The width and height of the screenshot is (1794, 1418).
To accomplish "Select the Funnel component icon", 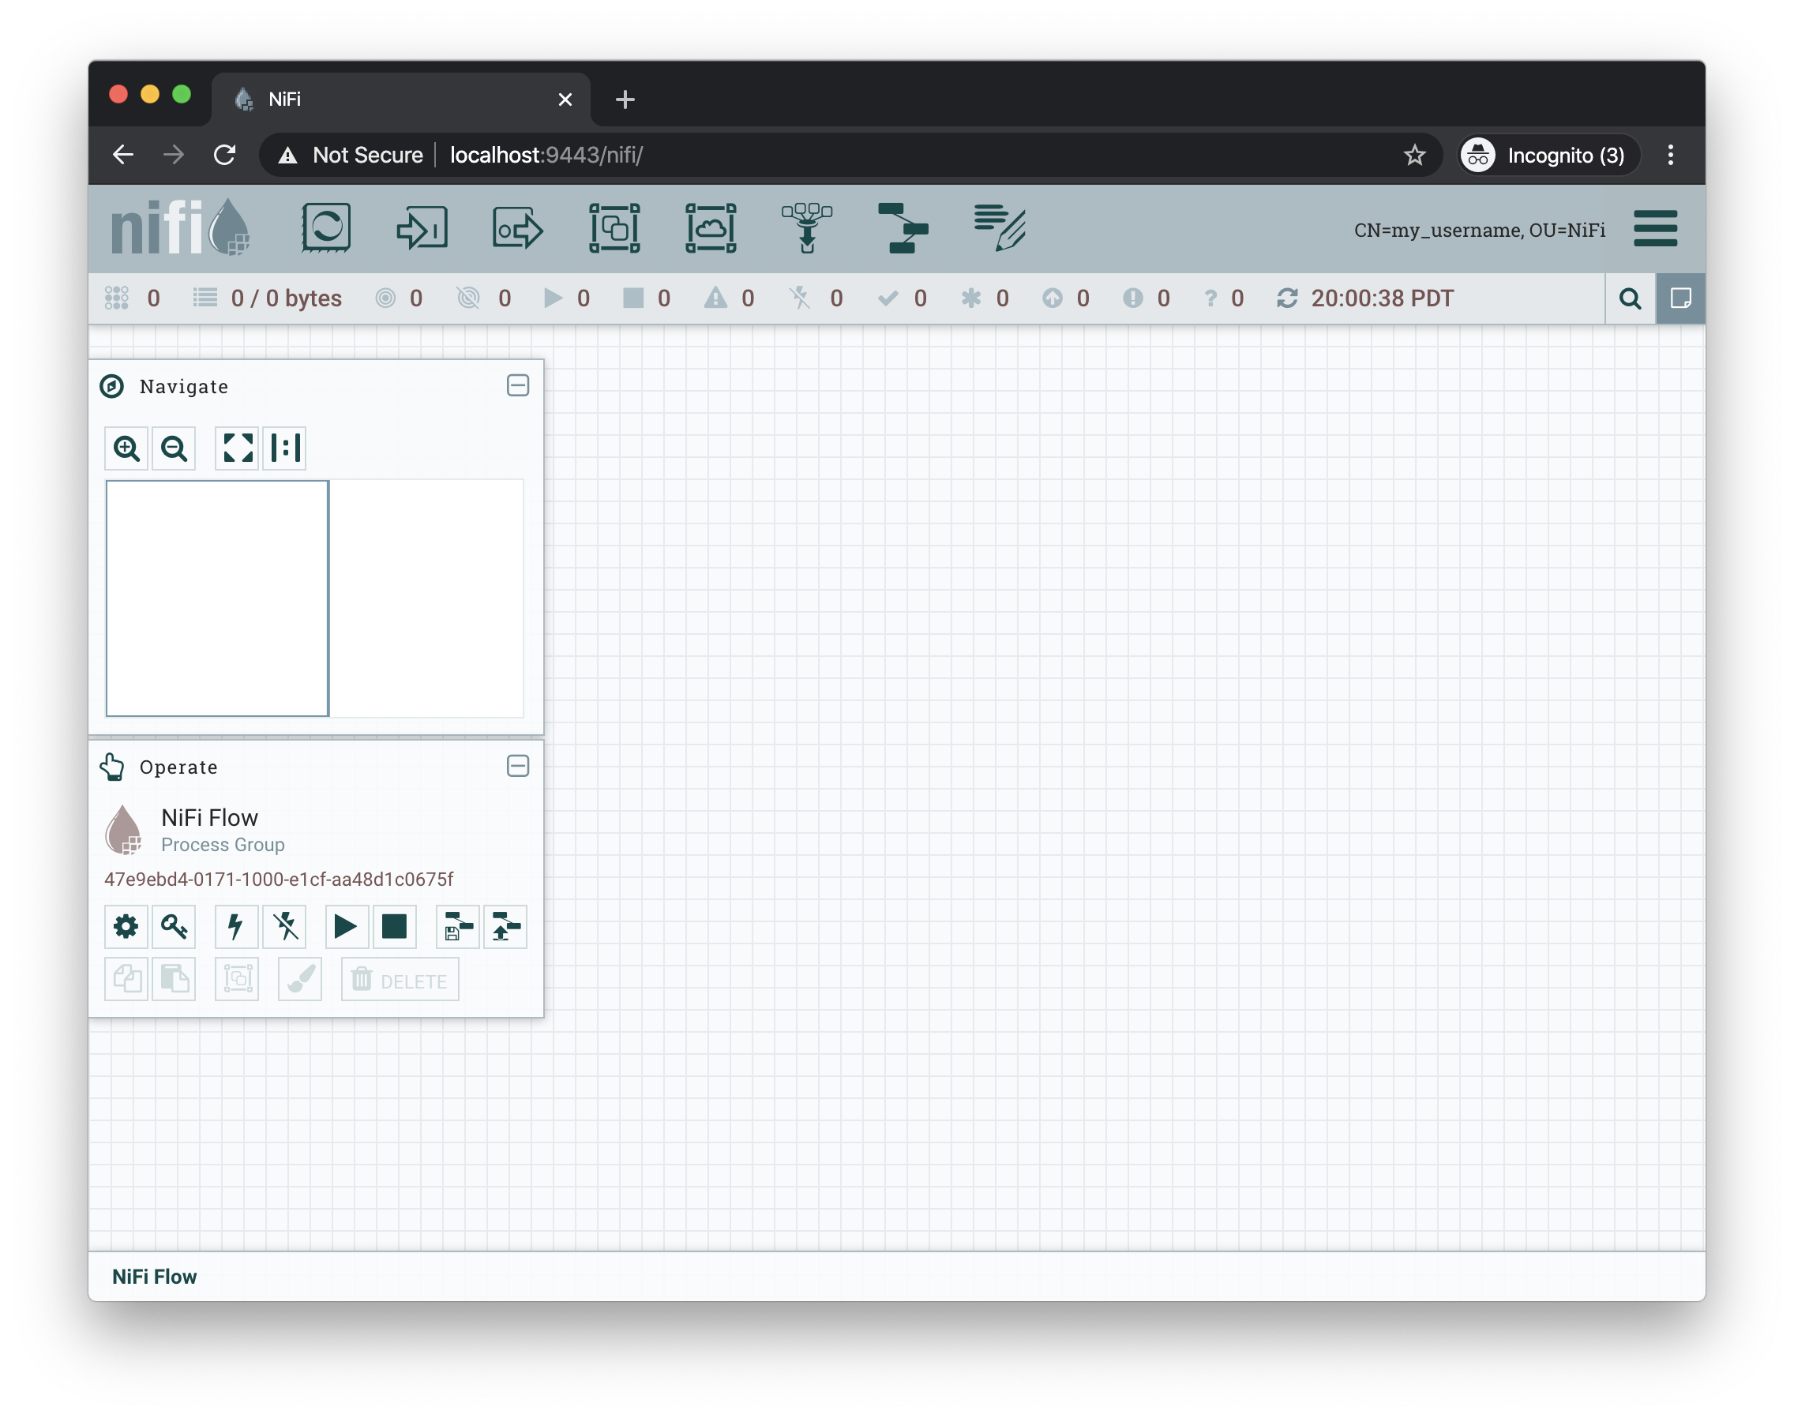I will coord(807,227).
